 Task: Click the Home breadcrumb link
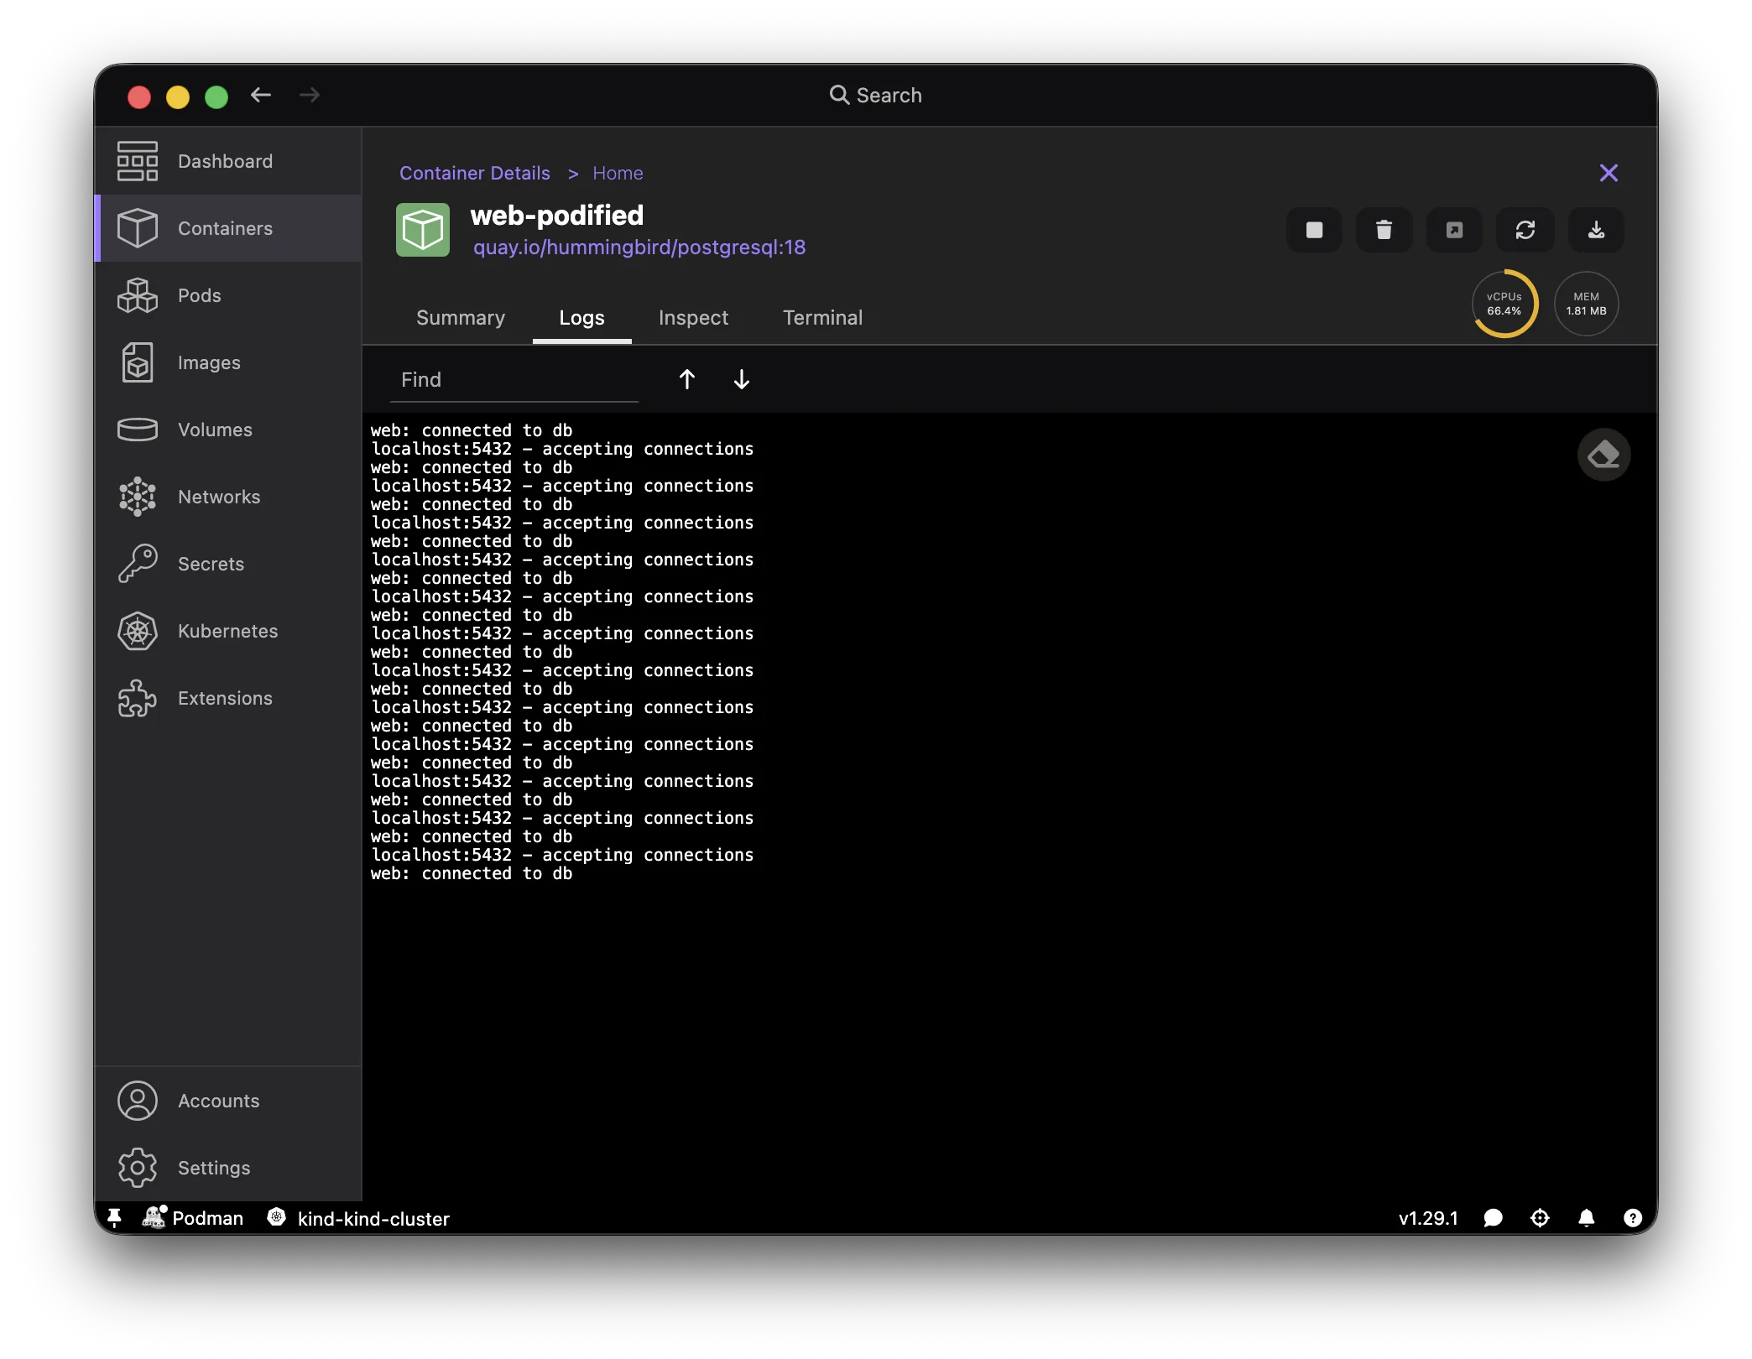(618, 173)
